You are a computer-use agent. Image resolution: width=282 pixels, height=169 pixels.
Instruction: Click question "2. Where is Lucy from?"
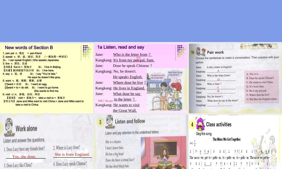click(67, 148)
